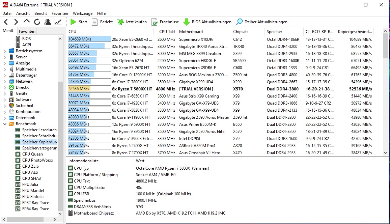Select DirectX Xbox icon in tree
This screenshot has width=390, height=224.
11,87
